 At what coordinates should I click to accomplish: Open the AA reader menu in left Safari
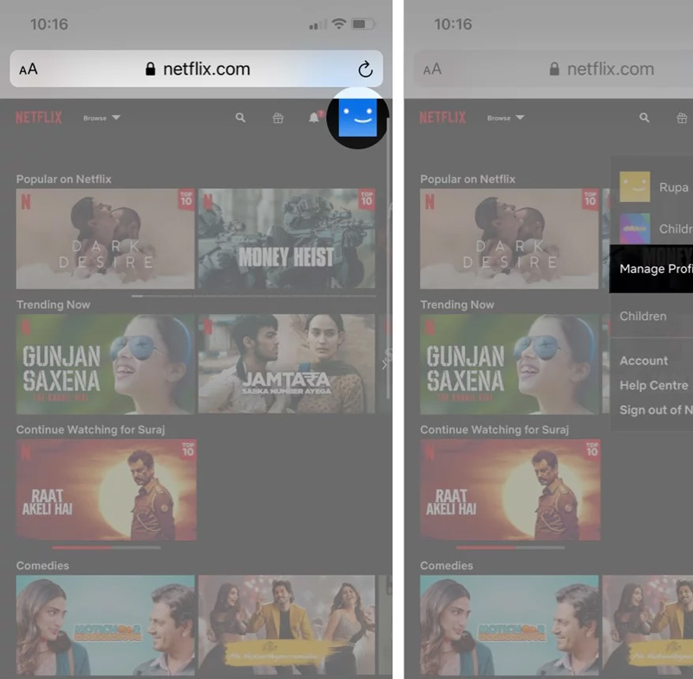pos(29,69)
